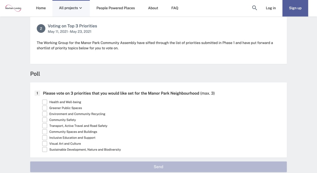
Task: Check the Health and Well-being option
Action: (45, 102)
